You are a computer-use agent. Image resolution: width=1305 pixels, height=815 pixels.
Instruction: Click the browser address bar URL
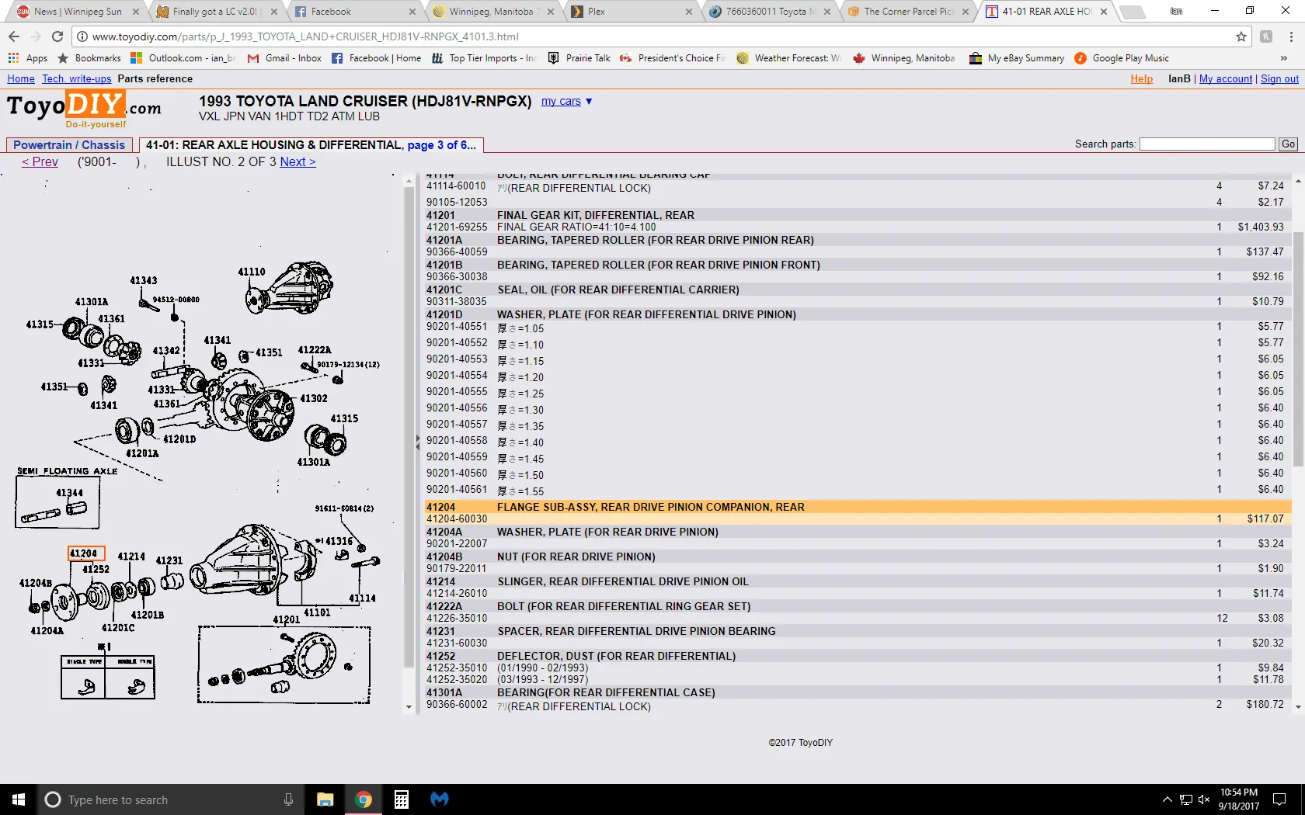click(x=305, y=36)
